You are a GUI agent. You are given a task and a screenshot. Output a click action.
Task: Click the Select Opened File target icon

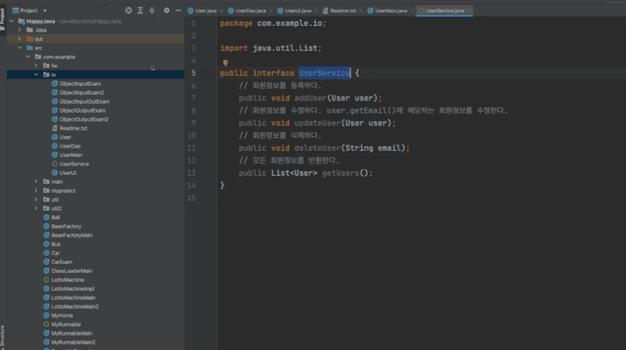[x=128, y=11]
